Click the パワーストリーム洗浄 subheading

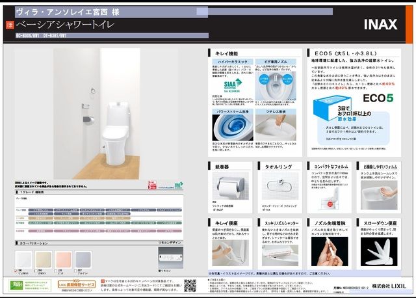233,112
